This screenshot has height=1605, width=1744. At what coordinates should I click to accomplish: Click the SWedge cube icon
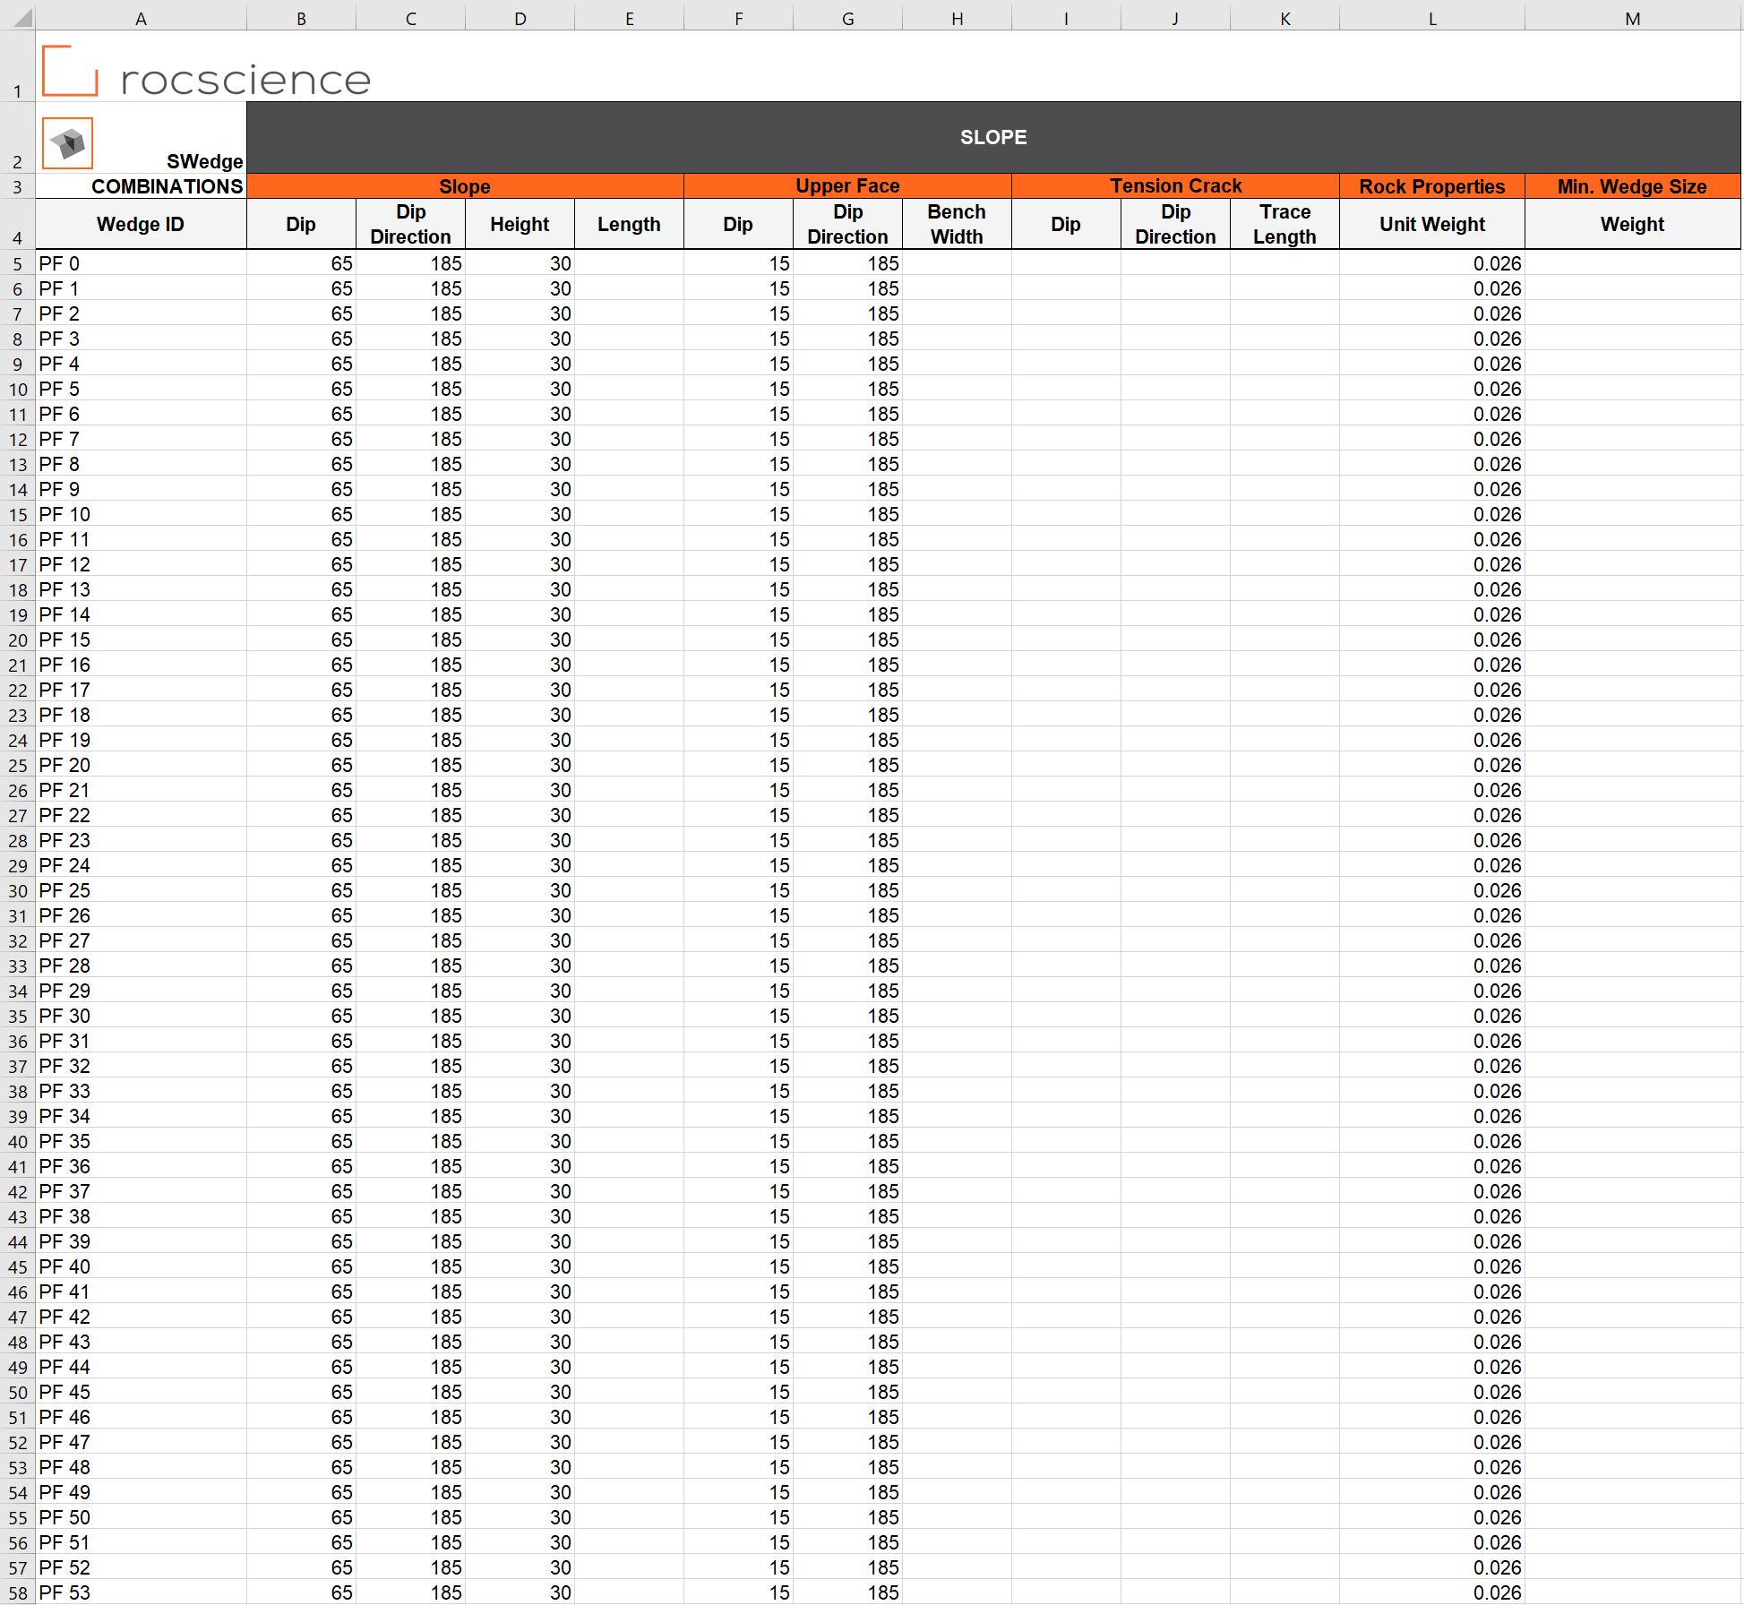pyautogui.click(x=68, y=143)
